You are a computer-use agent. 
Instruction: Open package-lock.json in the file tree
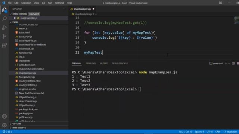coord(28,109)
